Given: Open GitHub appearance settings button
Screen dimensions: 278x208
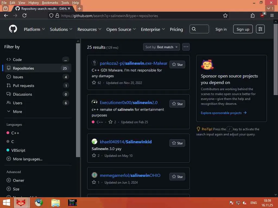Looking at the screenshot, I should [260, 29].
